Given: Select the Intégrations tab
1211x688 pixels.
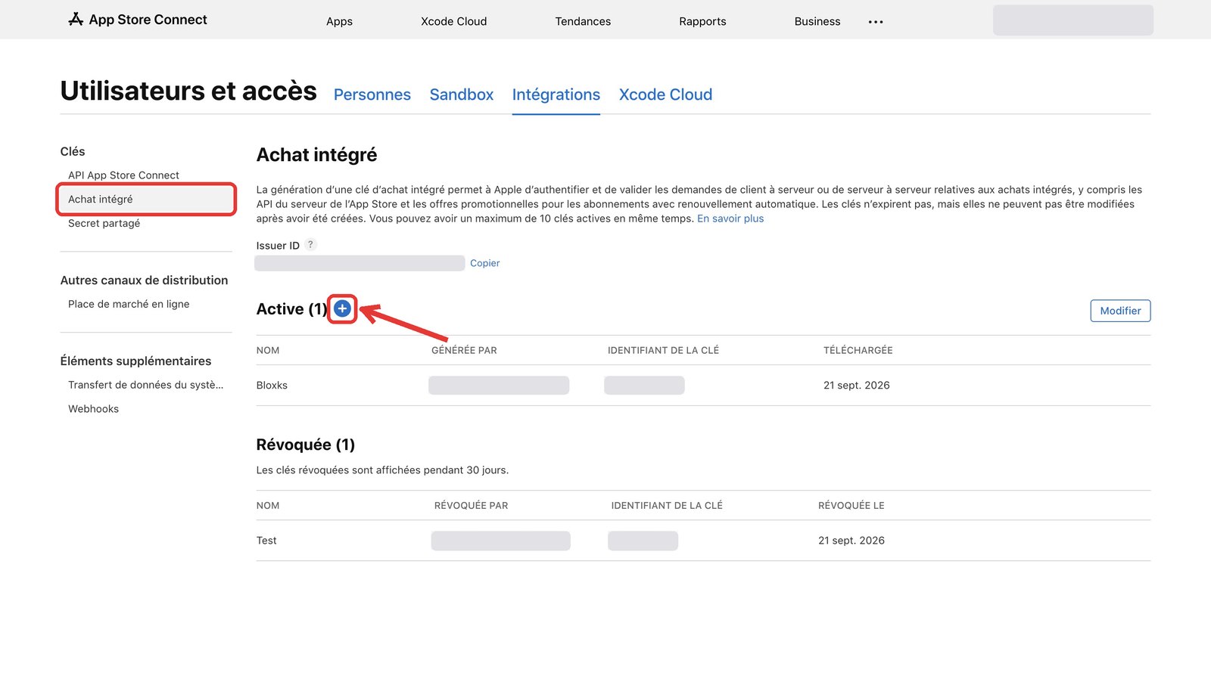Looking at the screenshot, I should click(x=556, y=95).
